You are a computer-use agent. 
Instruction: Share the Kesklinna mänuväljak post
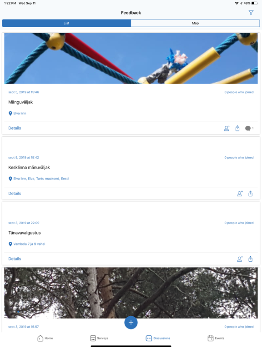coord(251,194)
